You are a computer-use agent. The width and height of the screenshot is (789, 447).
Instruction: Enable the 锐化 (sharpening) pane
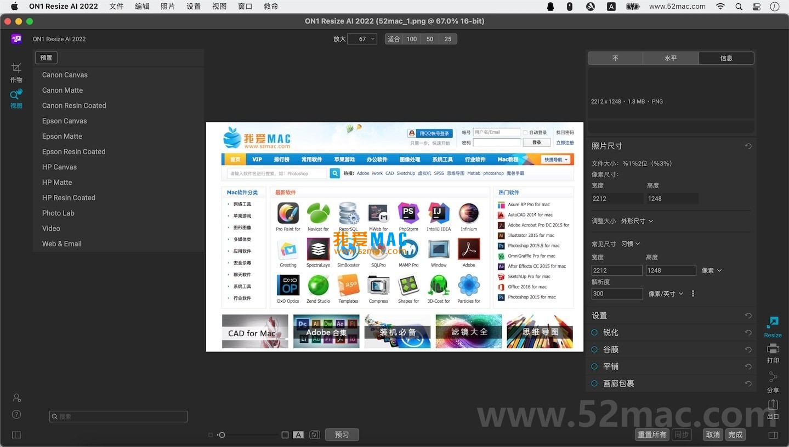[594, 332]
